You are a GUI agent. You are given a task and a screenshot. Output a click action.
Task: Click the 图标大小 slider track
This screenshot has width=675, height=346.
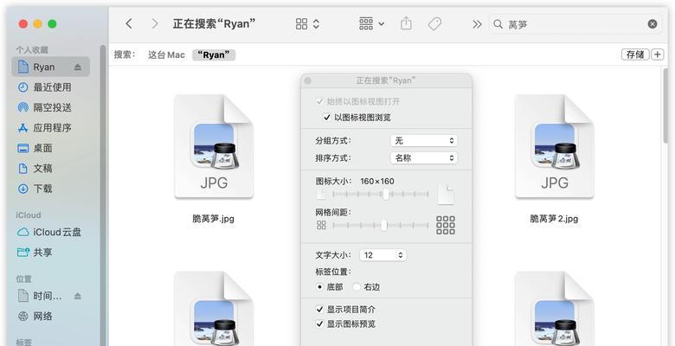381,194
